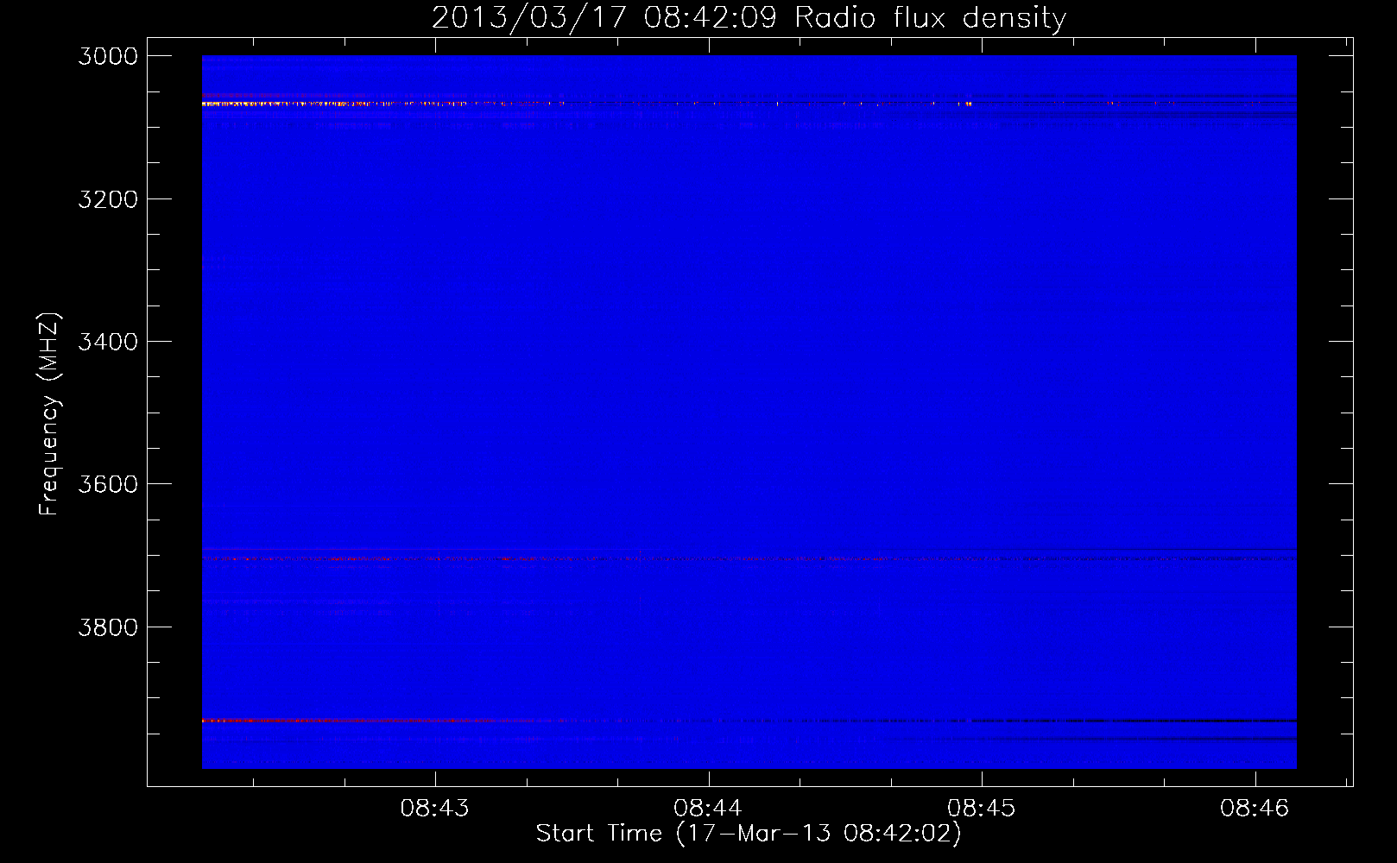Click the '08:44' time axis label
The width and height of the screenshot is (1397, 863).
point(708,809)
